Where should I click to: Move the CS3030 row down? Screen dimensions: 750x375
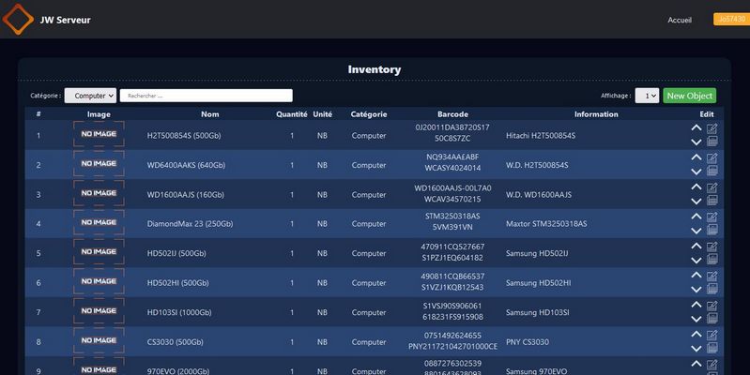tap(696, 349)
